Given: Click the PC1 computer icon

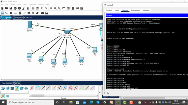Looking at the screenshot, I should click(x=41, y=58).
